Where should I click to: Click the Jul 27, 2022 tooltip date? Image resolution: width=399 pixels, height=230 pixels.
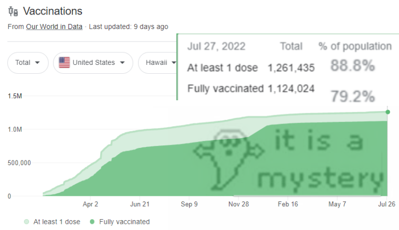[216, 47]
